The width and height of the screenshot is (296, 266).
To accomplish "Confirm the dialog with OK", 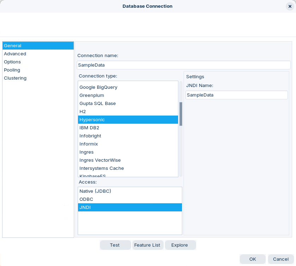I will tap(253, 259).
